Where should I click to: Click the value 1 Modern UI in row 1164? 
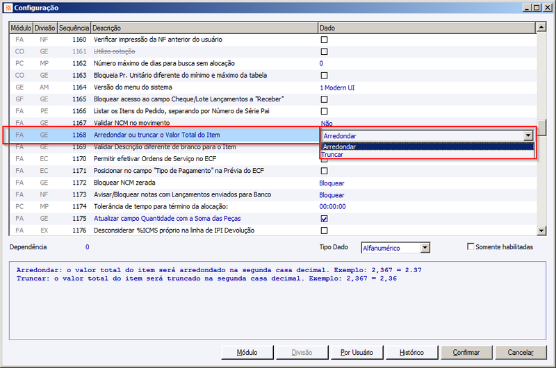(337, 88)
